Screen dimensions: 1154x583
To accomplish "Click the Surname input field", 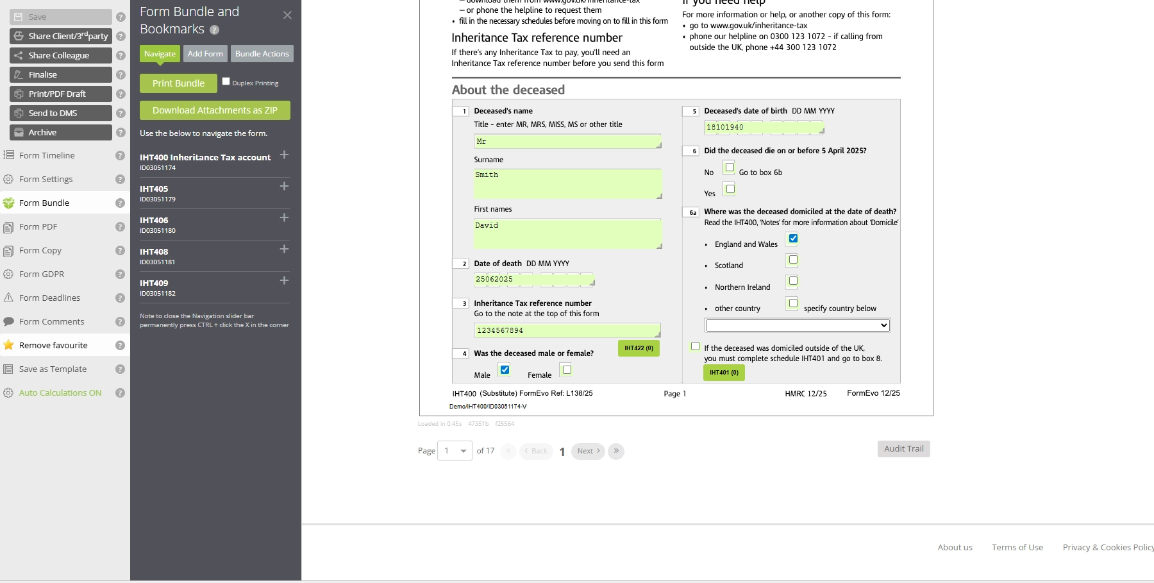I will click(567, 184).
